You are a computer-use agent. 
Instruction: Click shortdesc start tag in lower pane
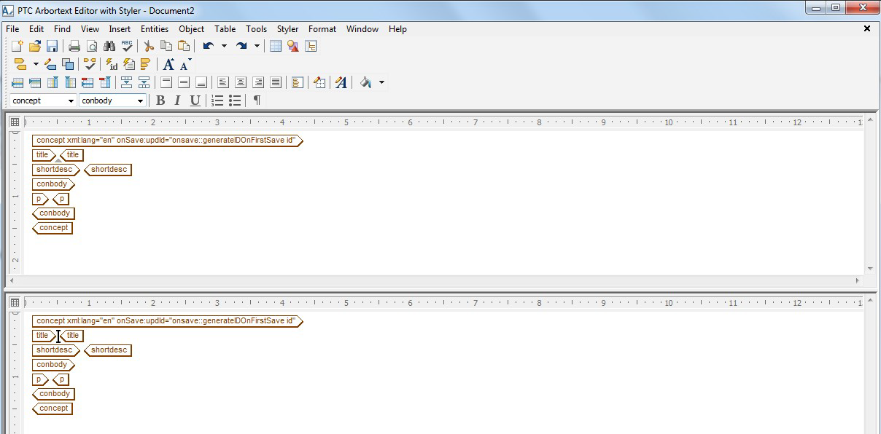click(x=56, y=350)
